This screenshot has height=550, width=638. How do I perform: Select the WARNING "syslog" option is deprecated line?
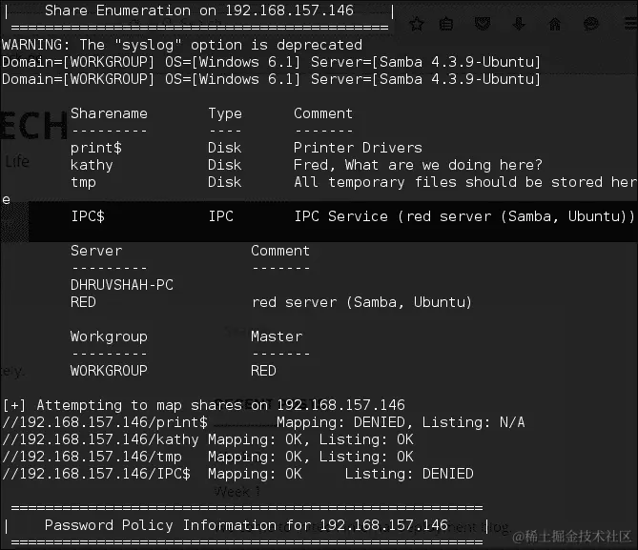tap(182, 45)
